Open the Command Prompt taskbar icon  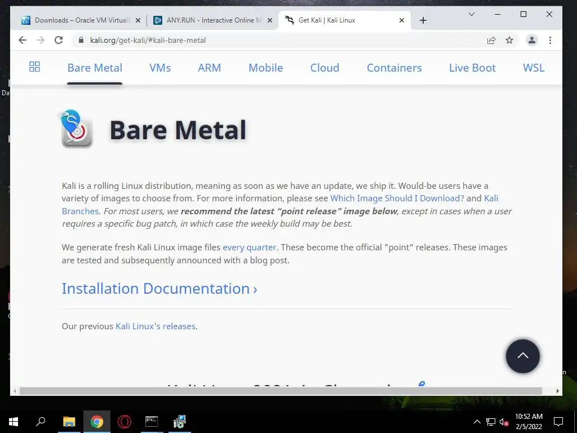(152, 422)
